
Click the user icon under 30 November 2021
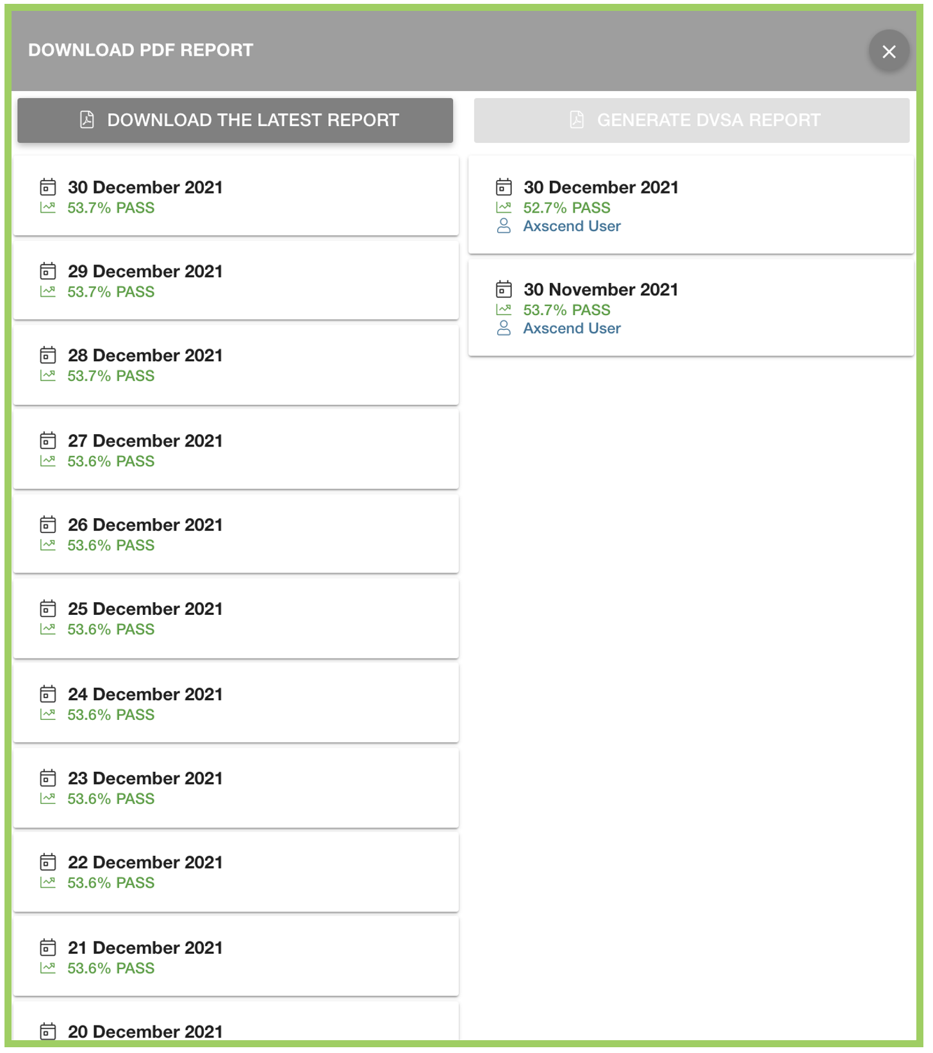click(504, 329)
